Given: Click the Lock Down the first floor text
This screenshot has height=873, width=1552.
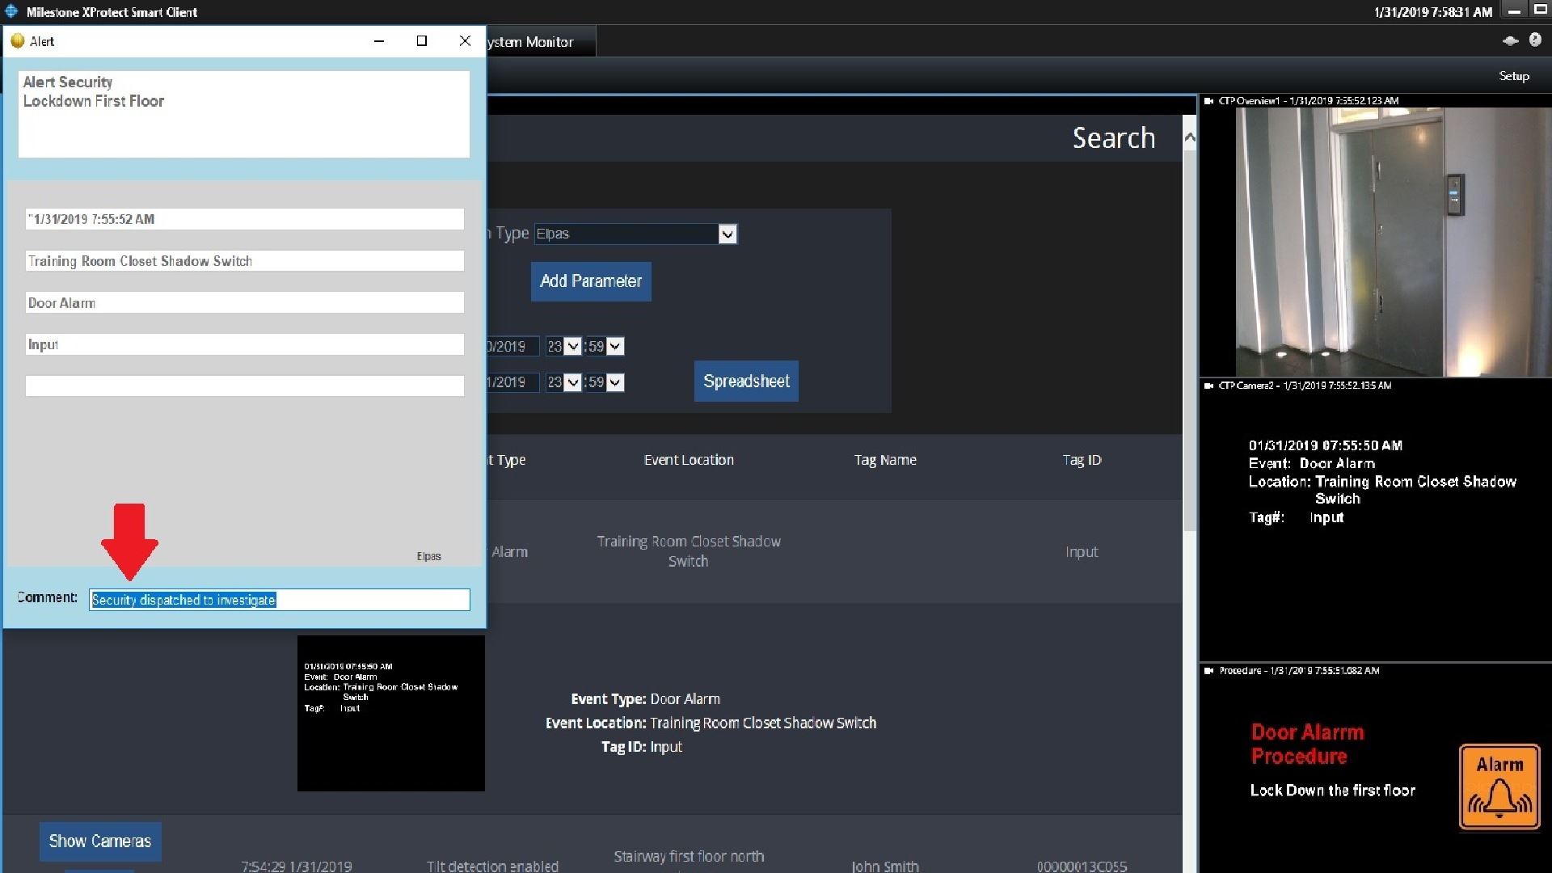Looking at the screenshot, I should (1333, 791).
